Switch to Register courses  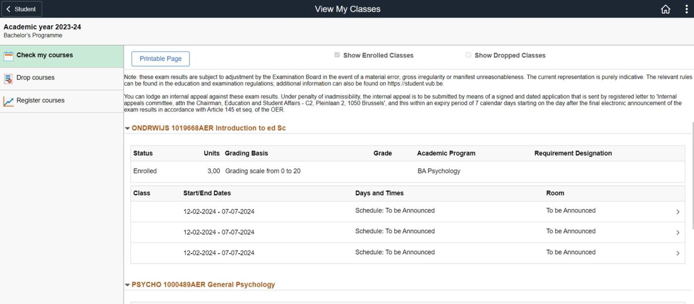[x=41, y=100]
